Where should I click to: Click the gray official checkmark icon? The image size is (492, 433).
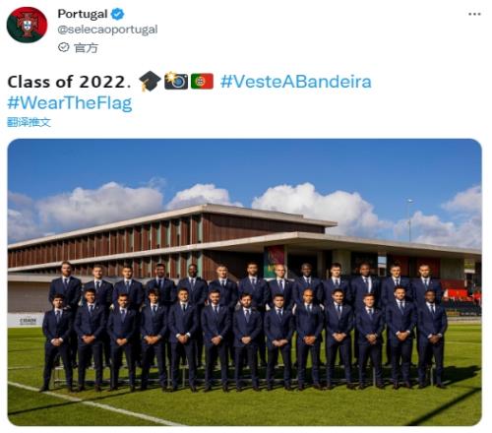point(63,47)
